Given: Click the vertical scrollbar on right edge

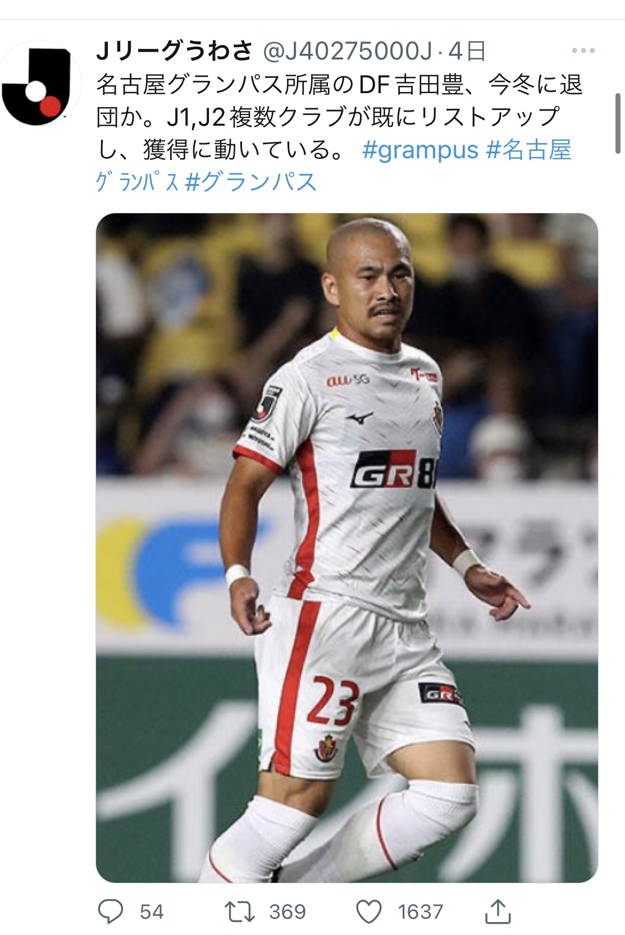Looking at the screenshot, I should pos(618,123).
